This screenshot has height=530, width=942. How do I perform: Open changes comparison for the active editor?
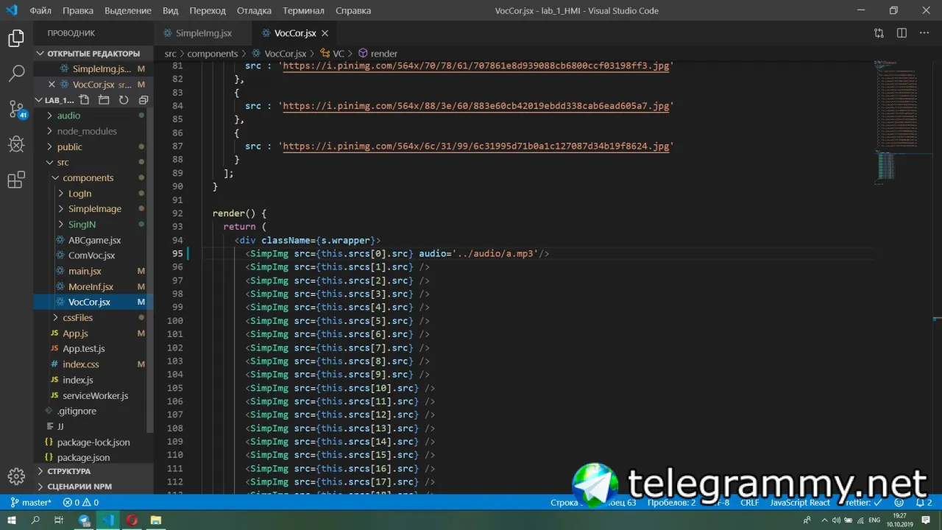(879, 33)
